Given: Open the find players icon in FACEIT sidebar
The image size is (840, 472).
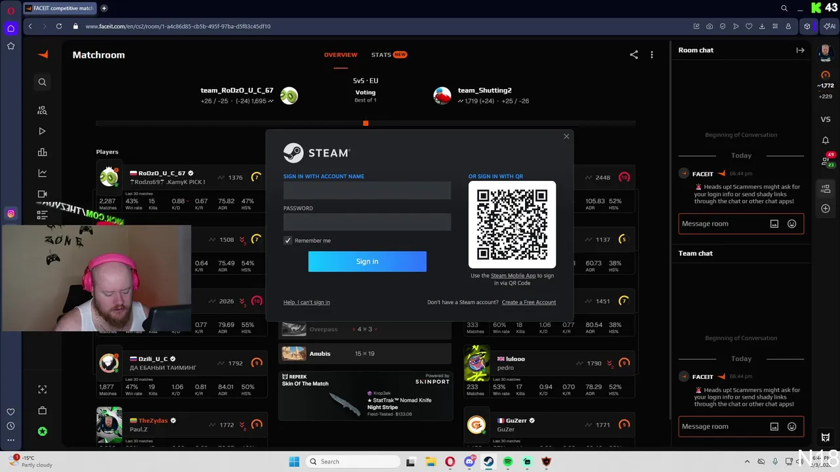Looking at the screenshot, I should click(x=42, y=110).
